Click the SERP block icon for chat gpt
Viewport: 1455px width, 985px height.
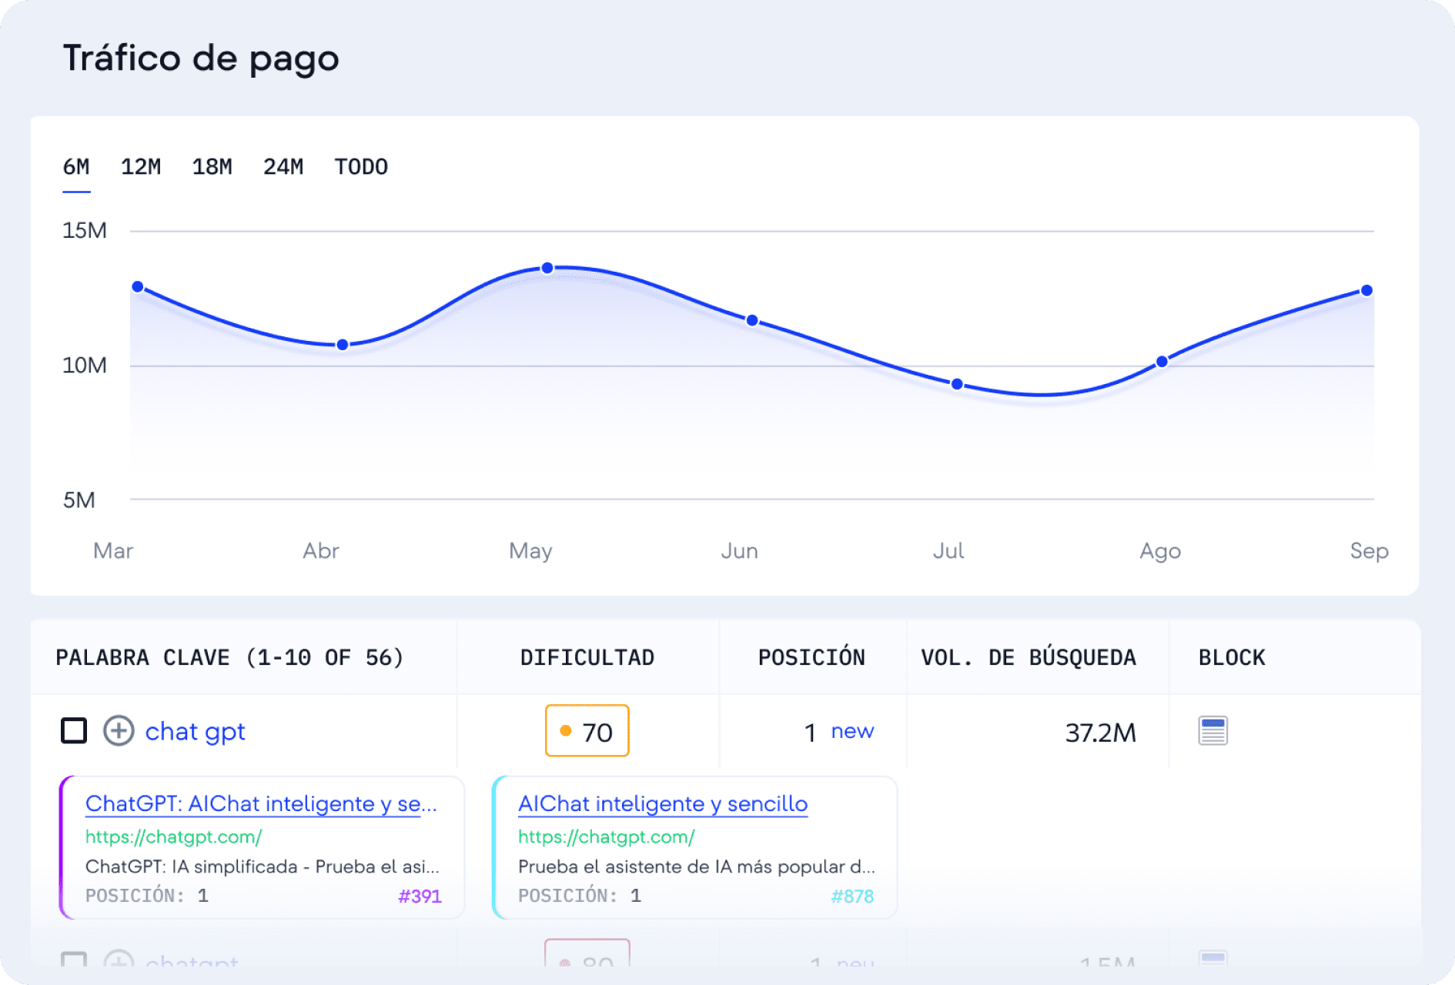1212,730
